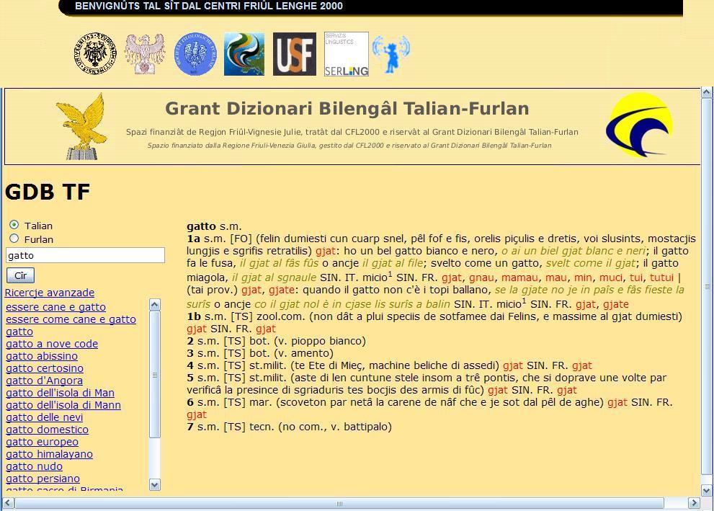This screenshot has height=511, width=714.
Task: Click the page horizontal scroll left arrow
Action: [8, 503]
